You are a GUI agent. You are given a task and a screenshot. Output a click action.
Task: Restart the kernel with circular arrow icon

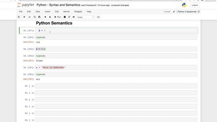coord(69,17)
